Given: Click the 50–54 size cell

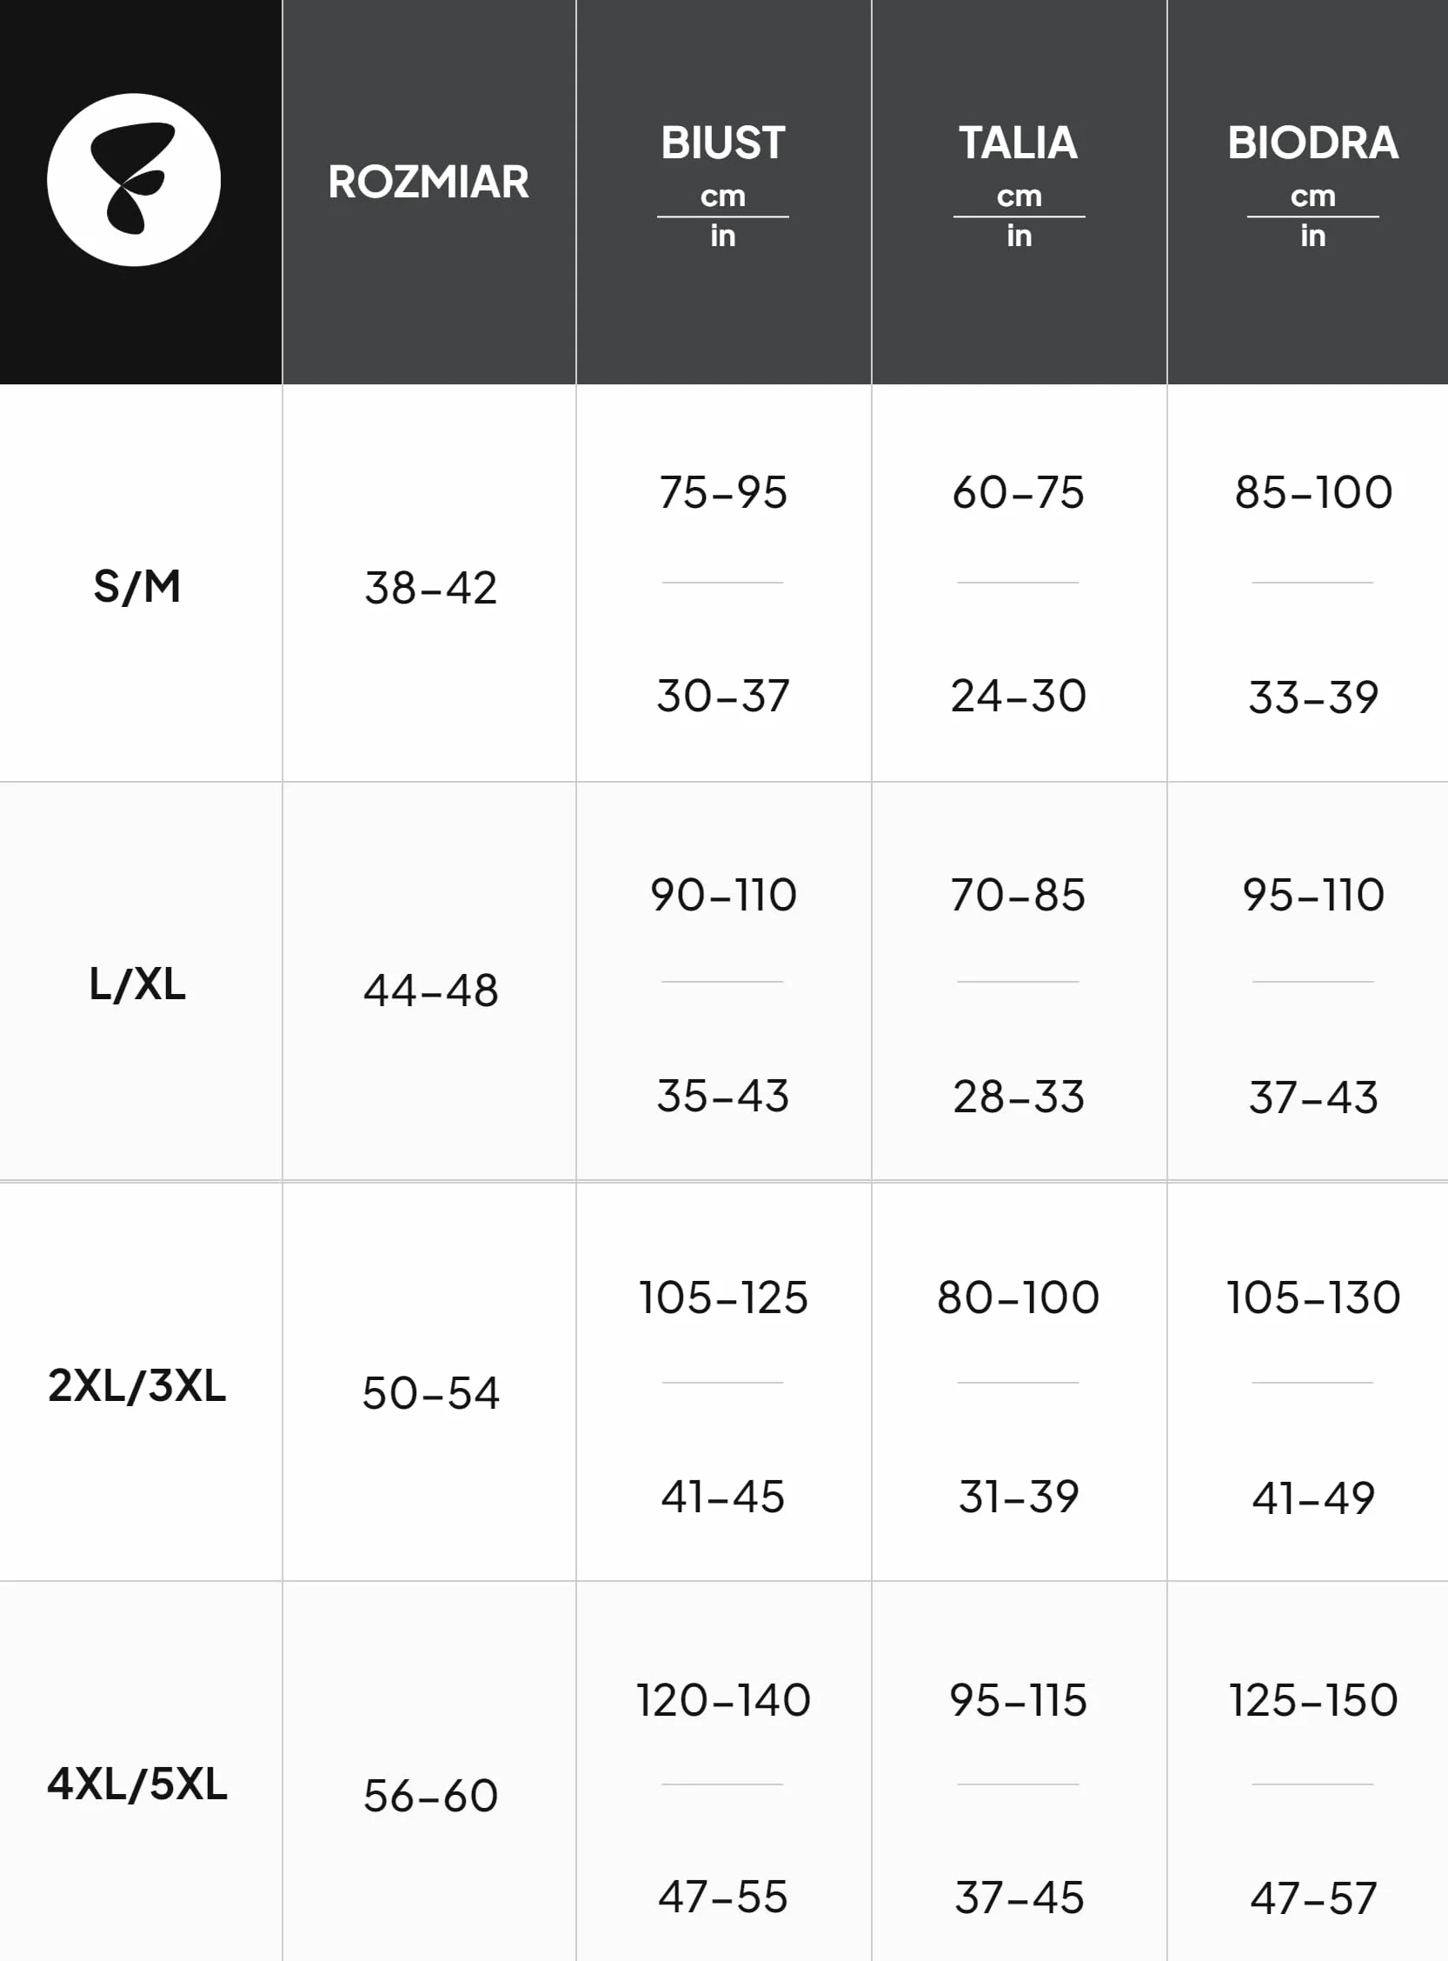Looking at the screenshot, I should pyautogui.click(x=430, y=1392).
